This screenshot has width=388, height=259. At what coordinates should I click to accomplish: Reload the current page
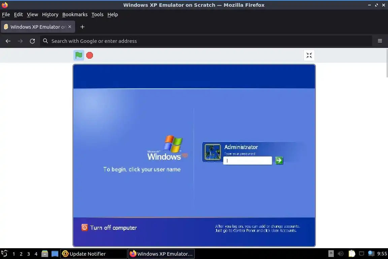coord(32,41)
